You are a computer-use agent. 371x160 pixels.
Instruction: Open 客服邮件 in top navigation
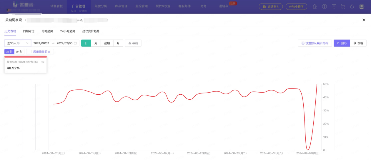click(184, 6)
